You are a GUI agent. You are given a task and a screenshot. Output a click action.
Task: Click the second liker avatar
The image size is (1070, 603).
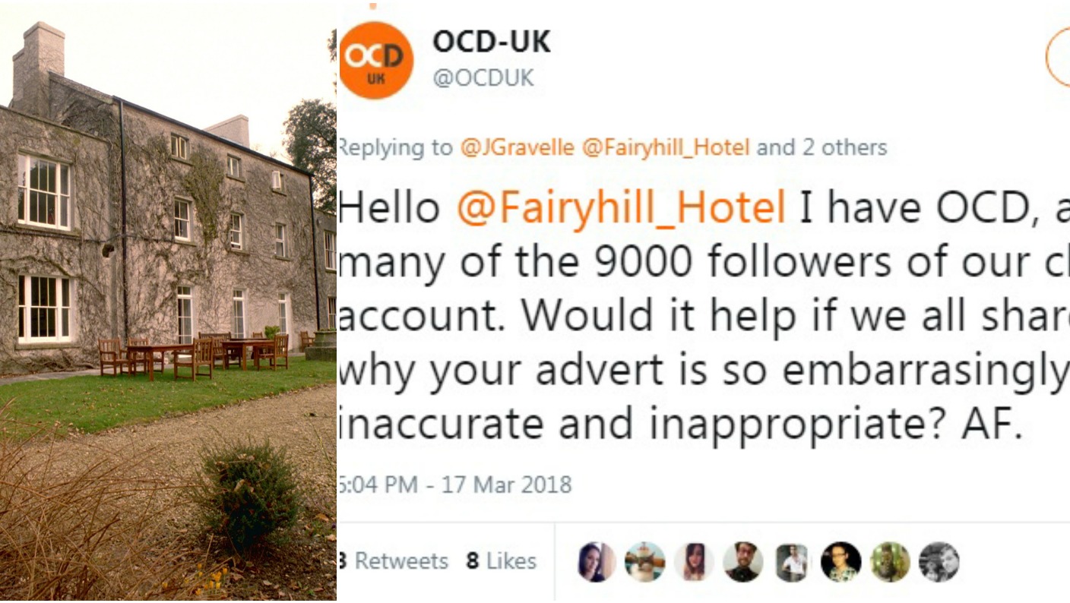tap(645, 562)
